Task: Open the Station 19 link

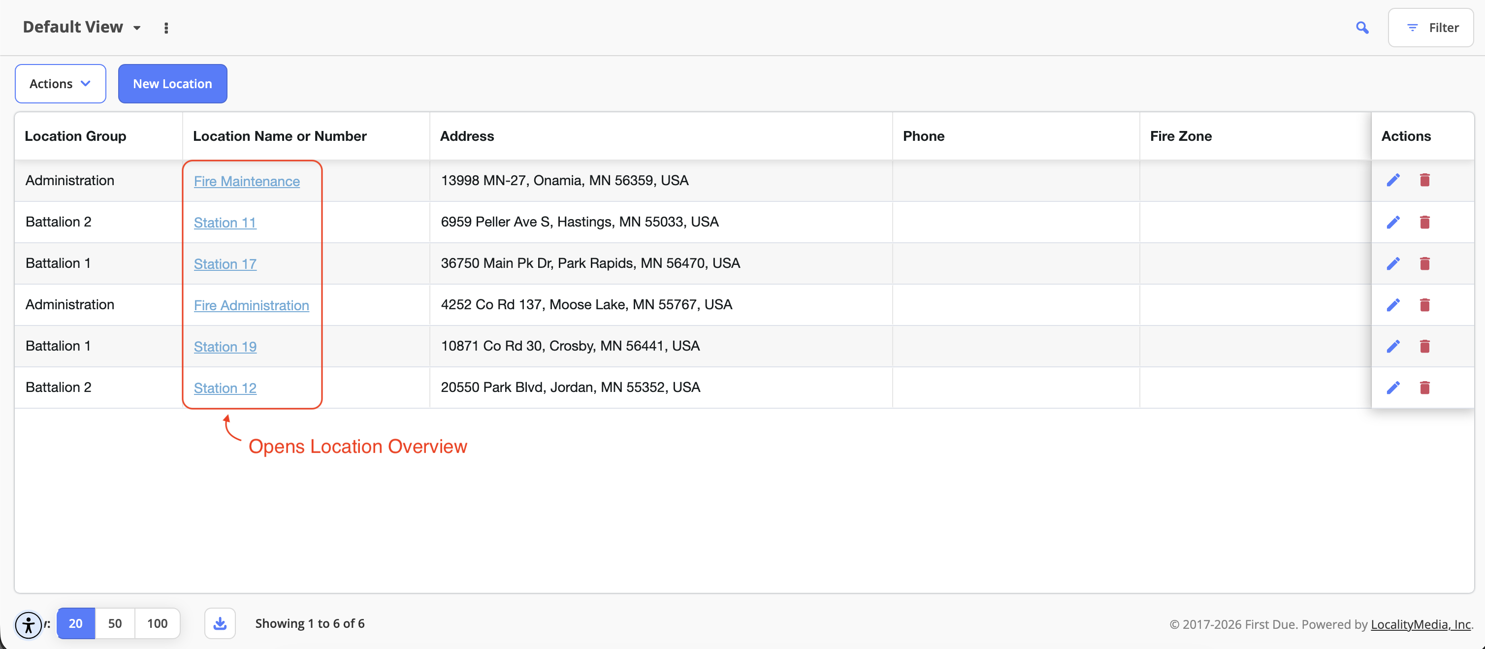Action: pos(225,347)
